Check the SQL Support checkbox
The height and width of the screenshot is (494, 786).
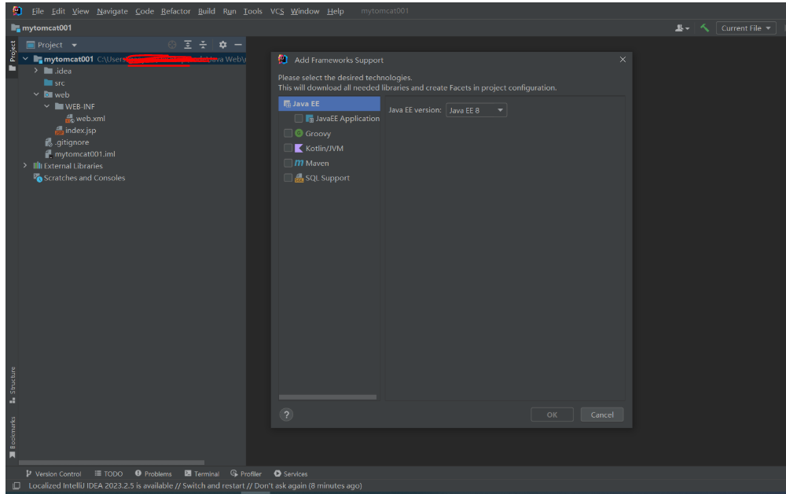pos(288,178)
